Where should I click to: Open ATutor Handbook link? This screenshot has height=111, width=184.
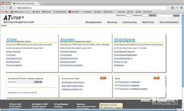coord(14,65)
